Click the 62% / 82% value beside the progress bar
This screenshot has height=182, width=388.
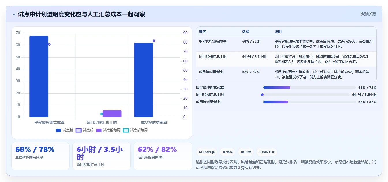click(x=367, y=102)
